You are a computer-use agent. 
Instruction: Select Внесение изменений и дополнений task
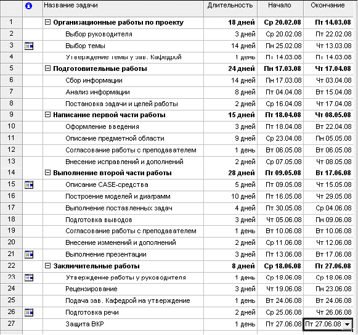tap(121, 242)
